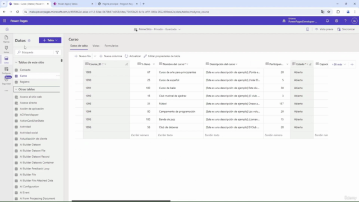
Task: Switch to the Formularios tab
Action: click(112, 46)
